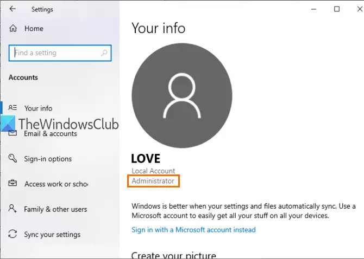Click the Family & other users icon
Screen dimensions: 364x259
[x=12, y=208]
